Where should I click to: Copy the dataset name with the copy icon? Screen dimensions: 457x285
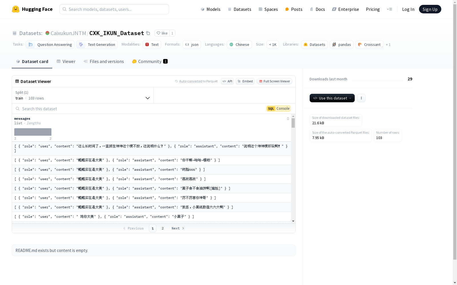click(148, 33)
